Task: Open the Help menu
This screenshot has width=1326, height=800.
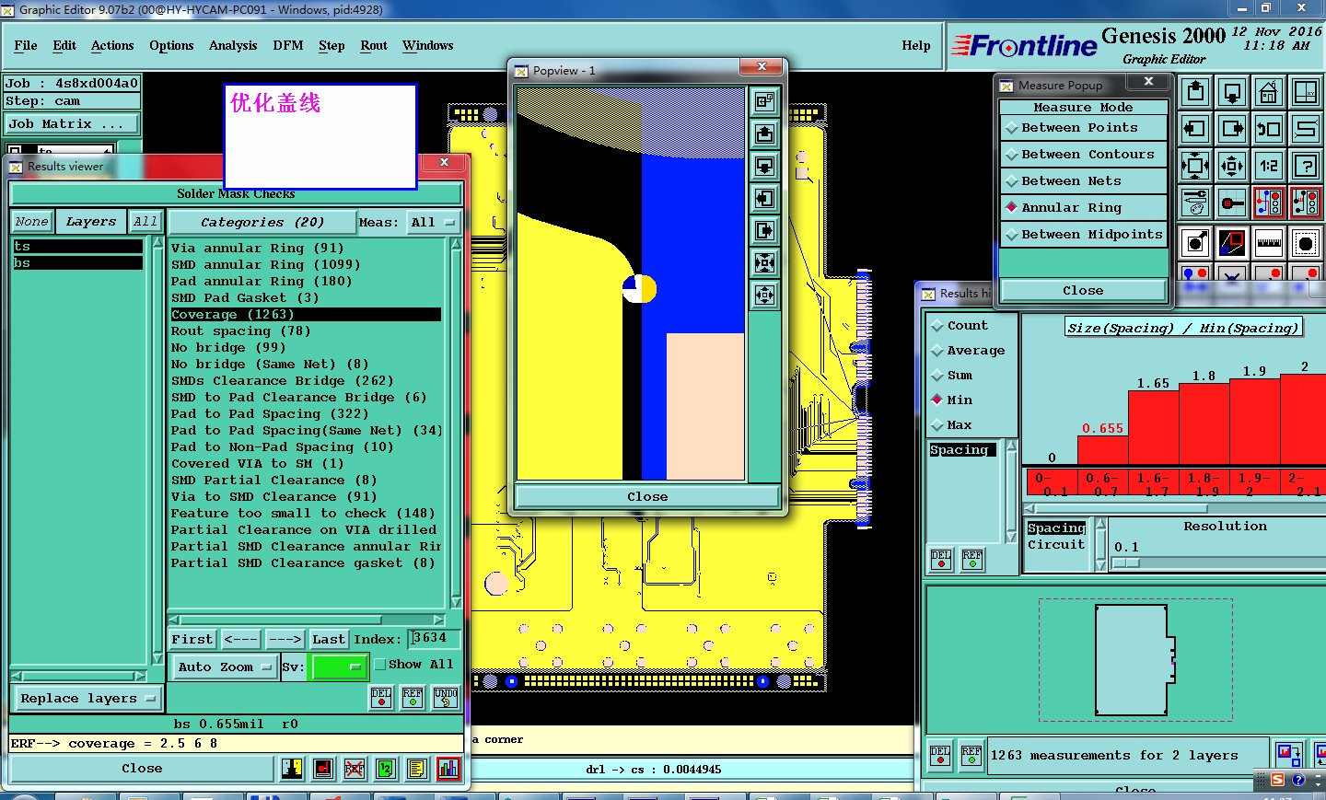Action: click(916, 45)
